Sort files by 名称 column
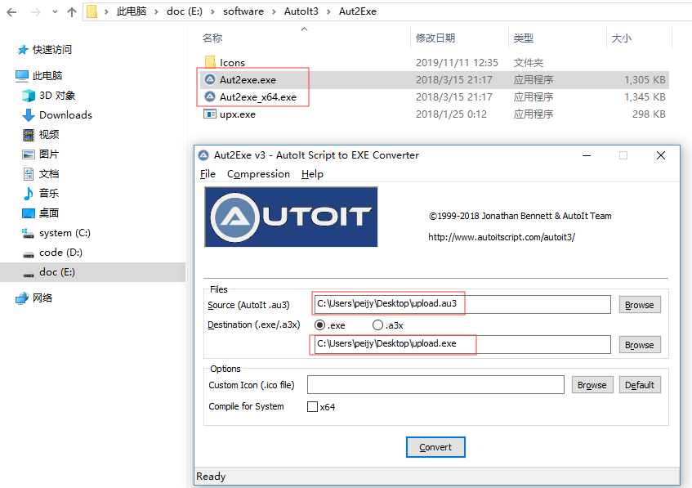 [x=212, y=38]
